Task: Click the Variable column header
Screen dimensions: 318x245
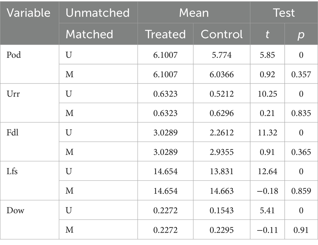Action: click(x=29, y=13)
